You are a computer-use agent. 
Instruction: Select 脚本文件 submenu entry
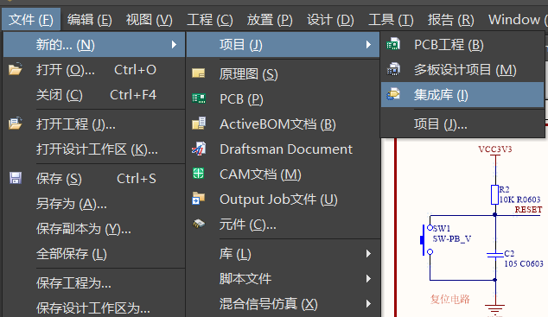[x=283, y=279]
